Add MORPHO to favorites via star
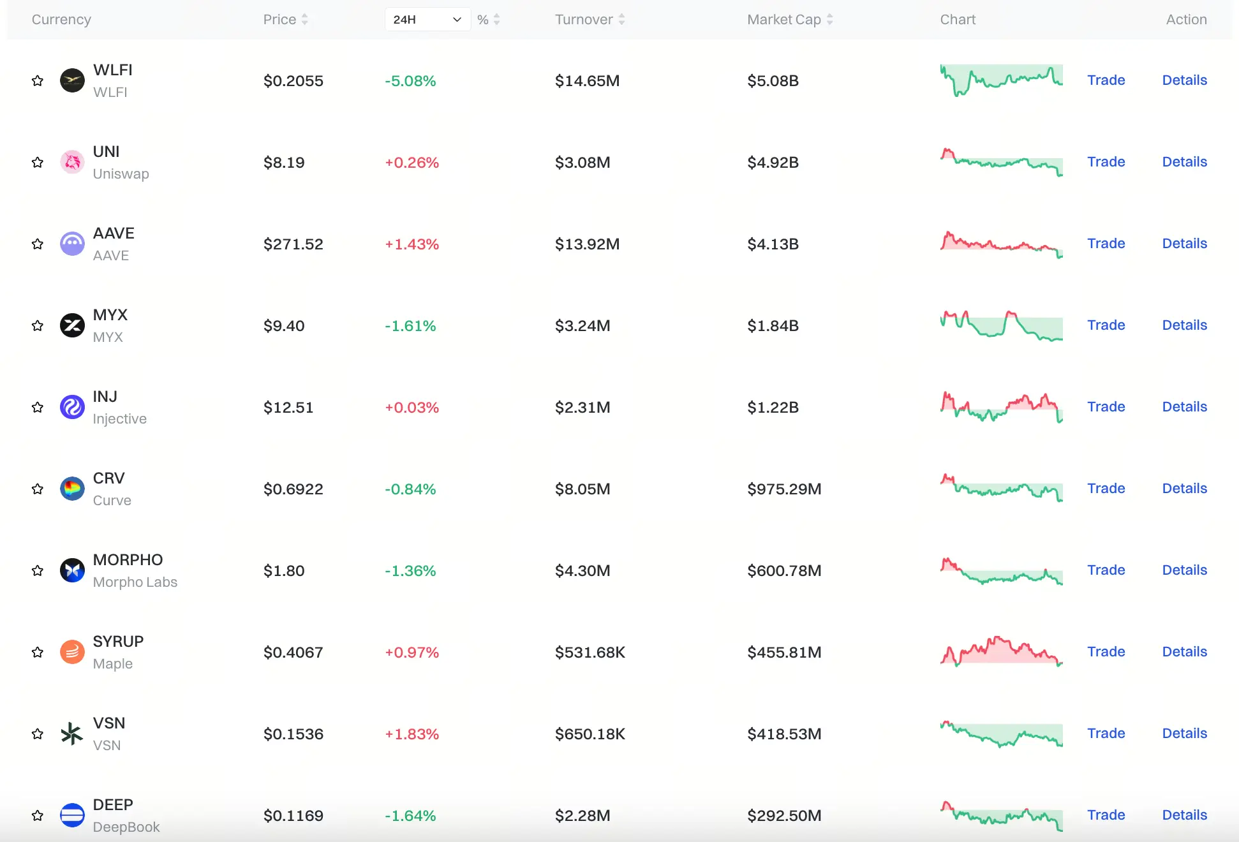This screenshot has height=842, width=1239. tap(38, 571)
